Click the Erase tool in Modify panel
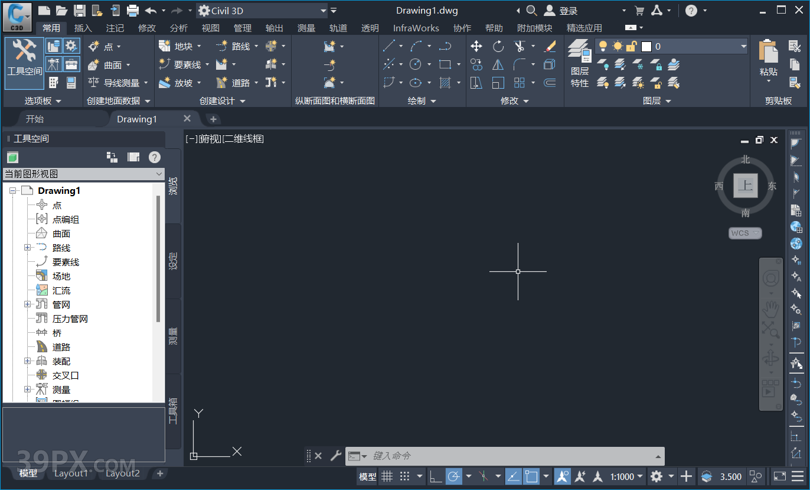Image resolution: width=810 pixels, height=490 pixels. pos(550,46)
